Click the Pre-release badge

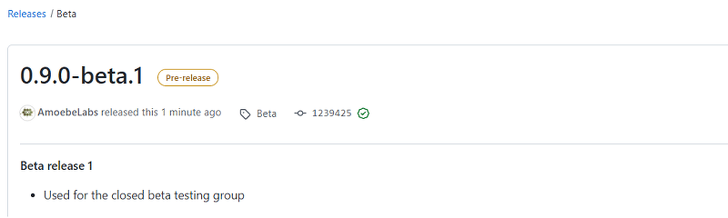(188, 78)
